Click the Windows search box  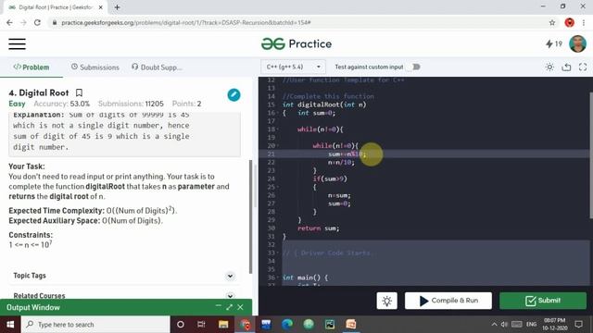pyautogui.click(x=95, y=325)
